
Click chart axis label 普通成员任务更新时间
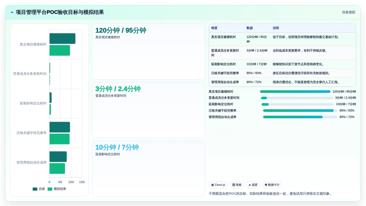pos(30,74)
